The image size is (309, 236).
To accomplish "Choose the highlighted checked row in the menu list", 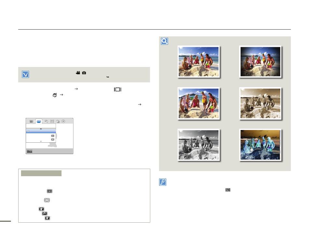I will coord(41,131).
